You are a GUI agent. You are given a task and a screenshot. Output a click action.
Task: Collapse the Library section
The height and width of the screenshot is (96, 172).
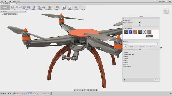[x=124, y=42]
